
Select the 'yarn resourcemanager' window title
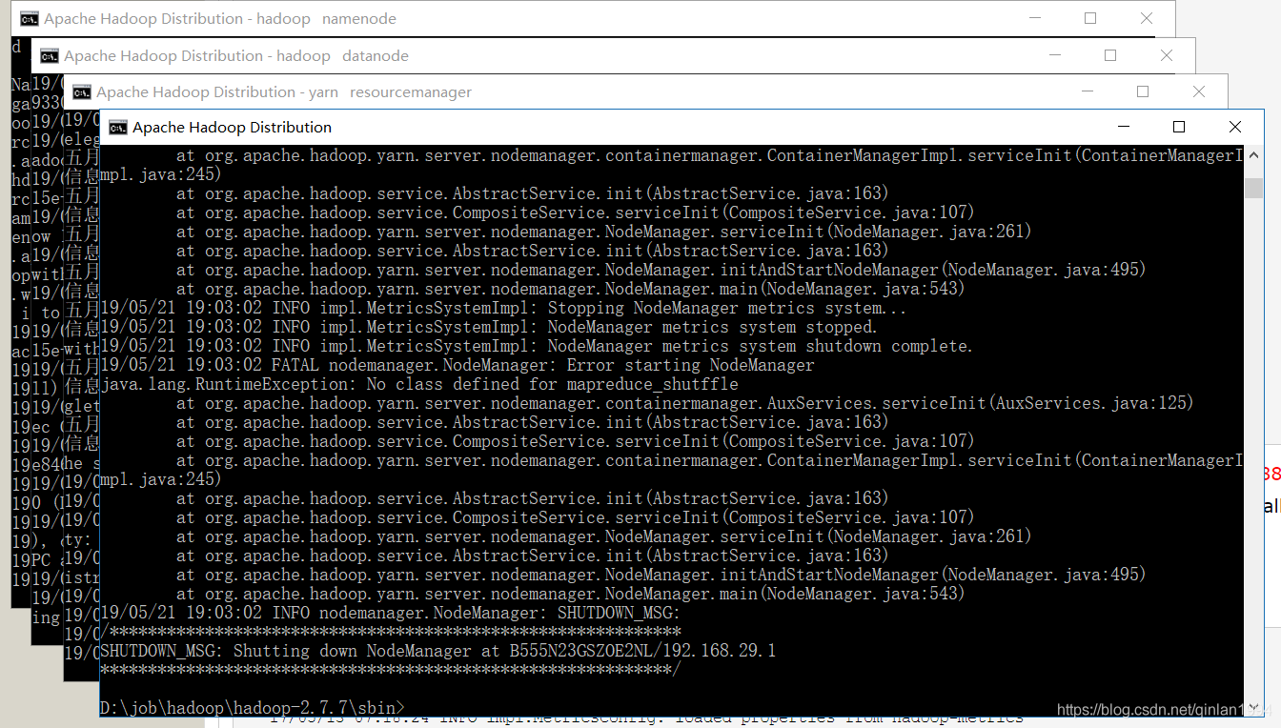(x=284, y=92)
